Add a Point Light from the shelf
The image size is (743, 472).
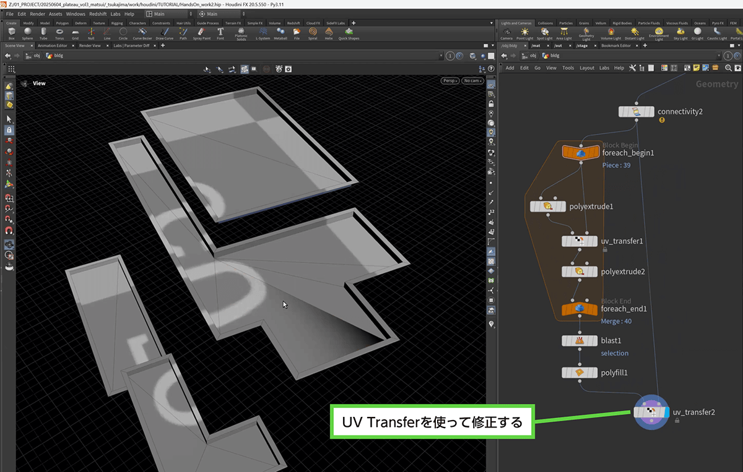525,33
